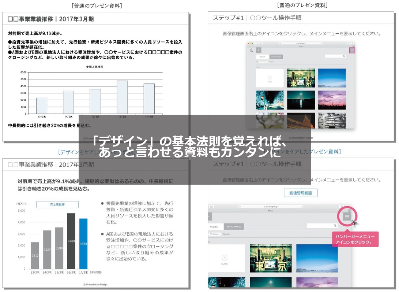This screenshot has height=292, width=399.
Task: Open the blue sky photo in the top-right slide
Action: coord(332,78)
